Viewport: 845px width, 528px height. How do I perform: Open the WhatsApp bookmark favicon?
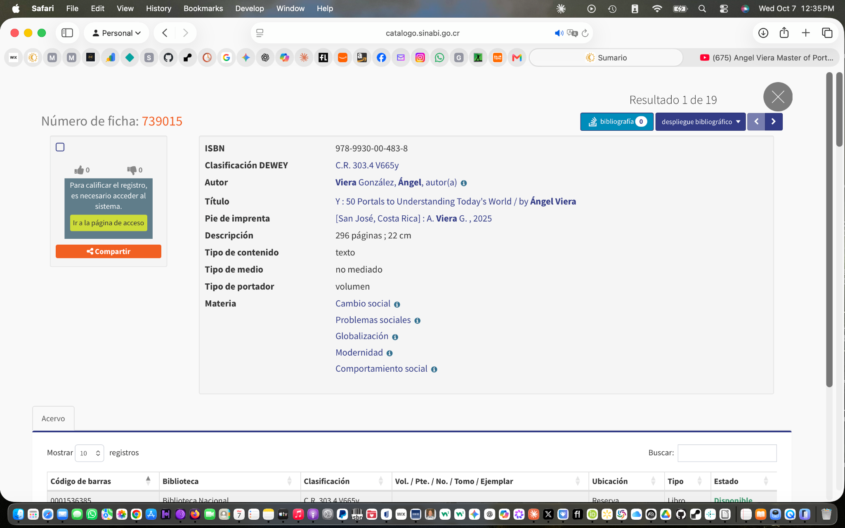(x=439, y=58)
